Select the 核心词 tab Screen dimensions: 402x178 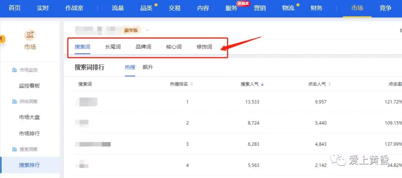point(174,47)
